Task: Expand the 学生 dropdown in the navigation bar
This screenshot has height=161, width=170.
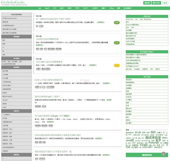Action: 77,8
